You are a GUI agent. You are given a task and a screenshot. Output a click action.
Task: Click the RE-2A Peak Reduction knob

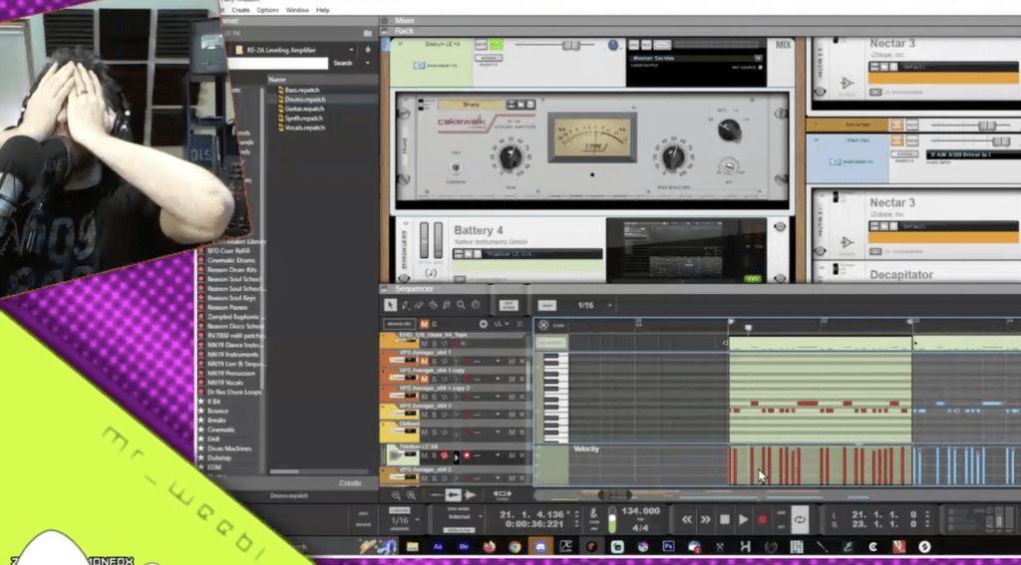coord(673,156)
